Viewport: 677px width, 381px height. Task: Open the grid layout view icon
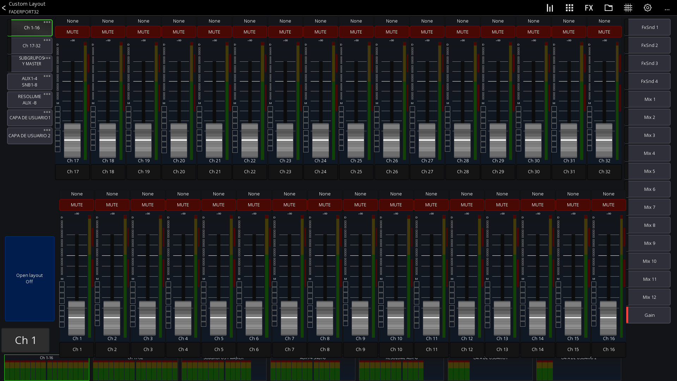click(x=569, y=8)
